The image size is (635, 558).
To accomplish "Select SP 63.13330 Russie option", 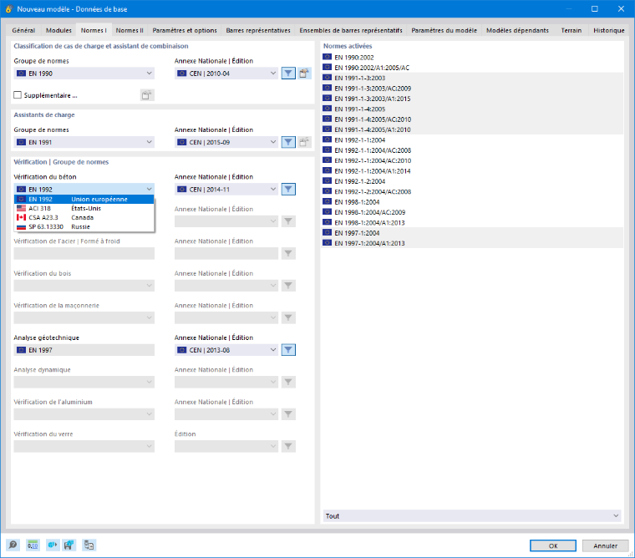I will coord(84,226).
